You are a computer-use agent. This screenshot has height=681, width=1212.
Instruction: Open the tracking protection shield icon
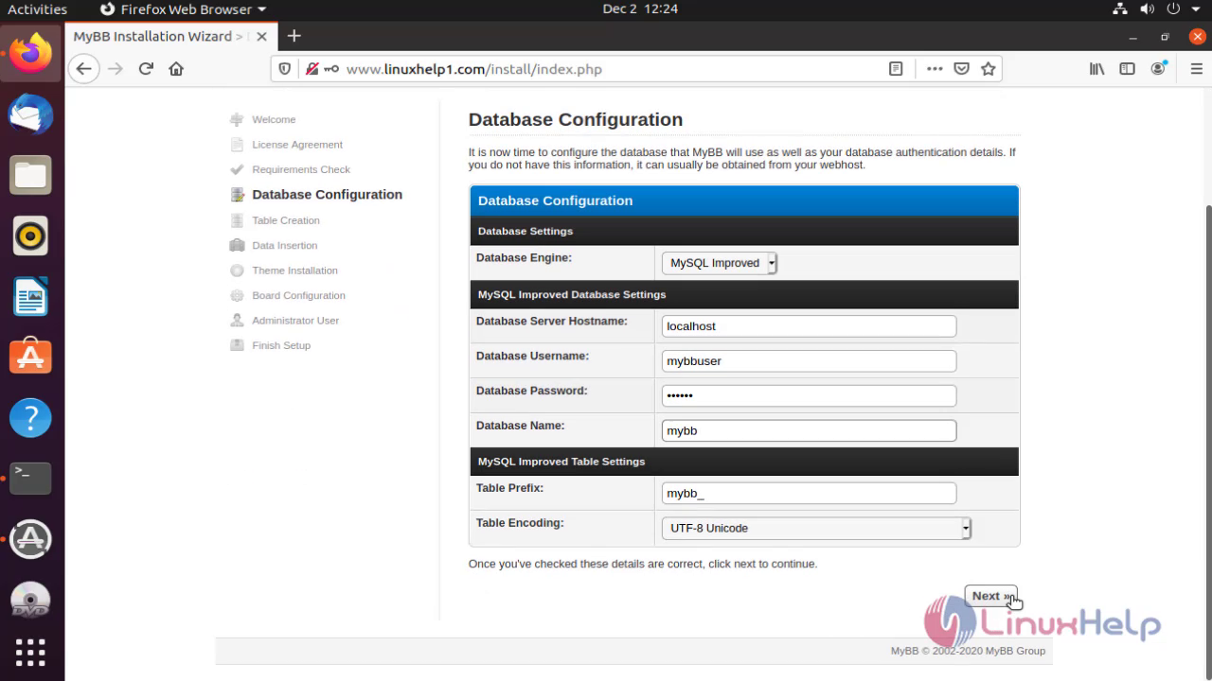point(285,69)
